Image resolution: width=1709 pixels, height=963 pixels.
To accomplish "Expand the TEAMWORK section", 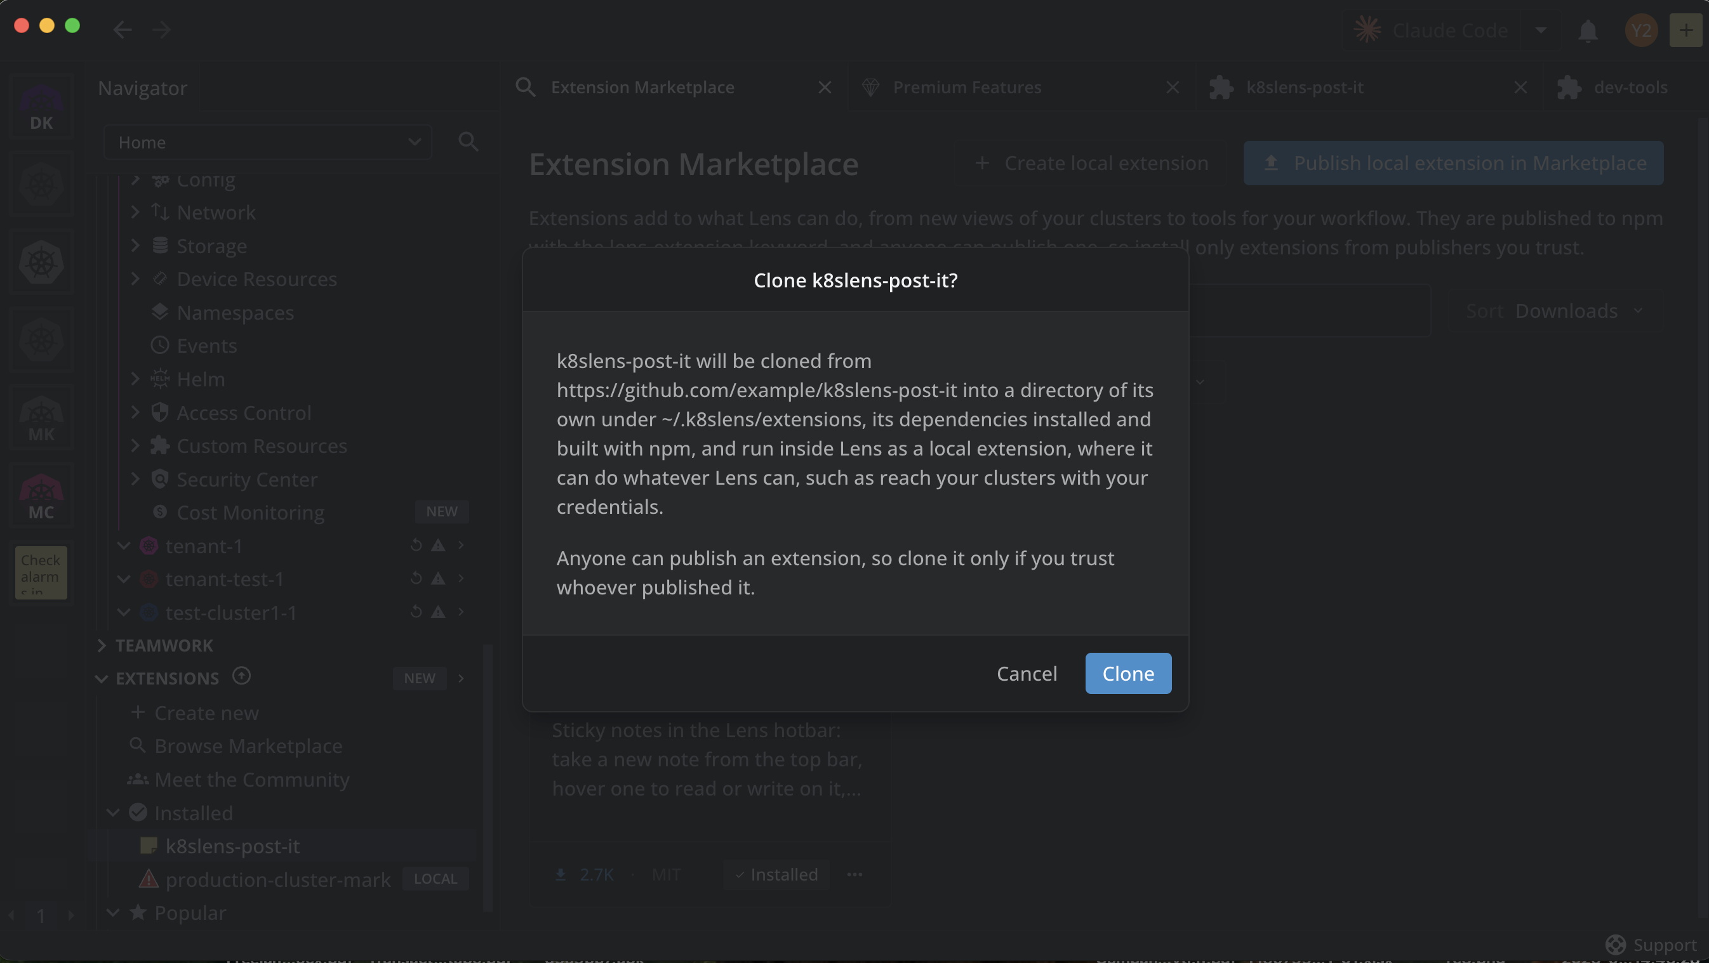I will (102, 645).
